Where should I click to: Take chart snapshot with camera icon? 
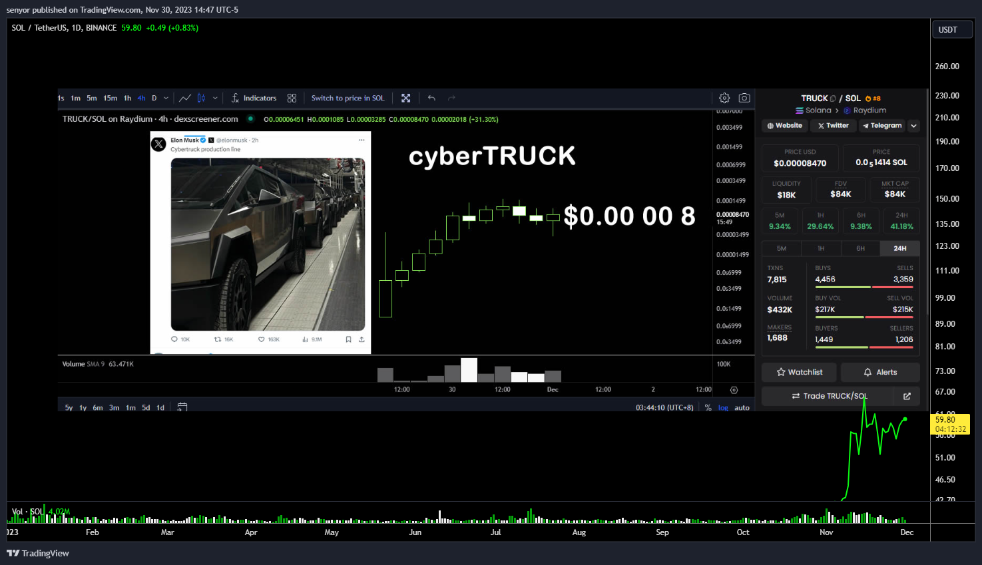click(744, 98)
